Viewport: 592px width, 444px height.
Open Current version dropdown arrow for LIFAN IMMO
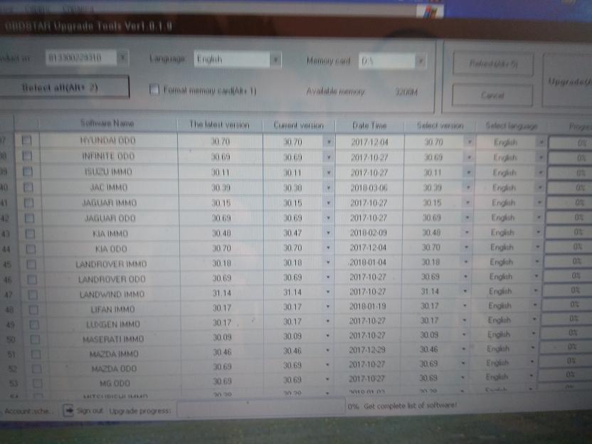(x=328, y=307)
